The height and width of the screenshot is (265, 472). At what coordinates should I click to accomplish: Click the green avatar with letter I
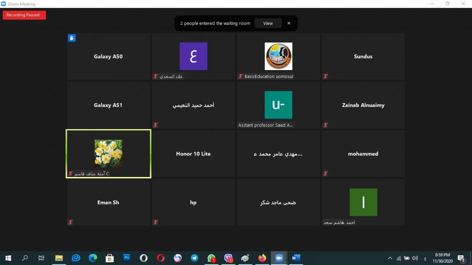pyautogui.click(x=363, y=202)
